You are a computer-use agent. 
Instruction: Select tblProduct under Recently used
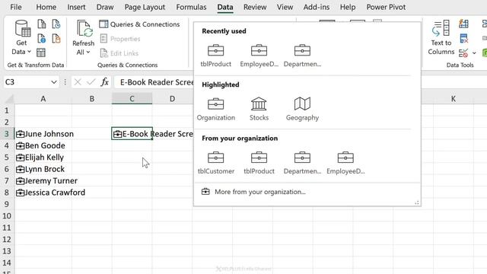click(216, 56)
